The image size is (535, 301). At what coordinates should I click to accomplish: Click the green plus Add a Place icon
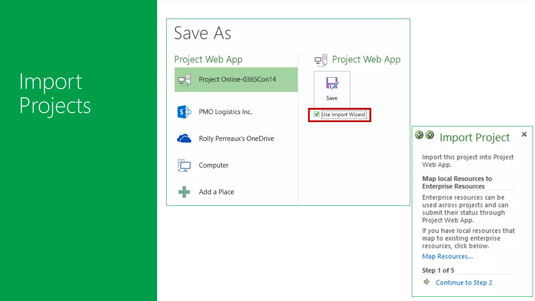(184, 192)
